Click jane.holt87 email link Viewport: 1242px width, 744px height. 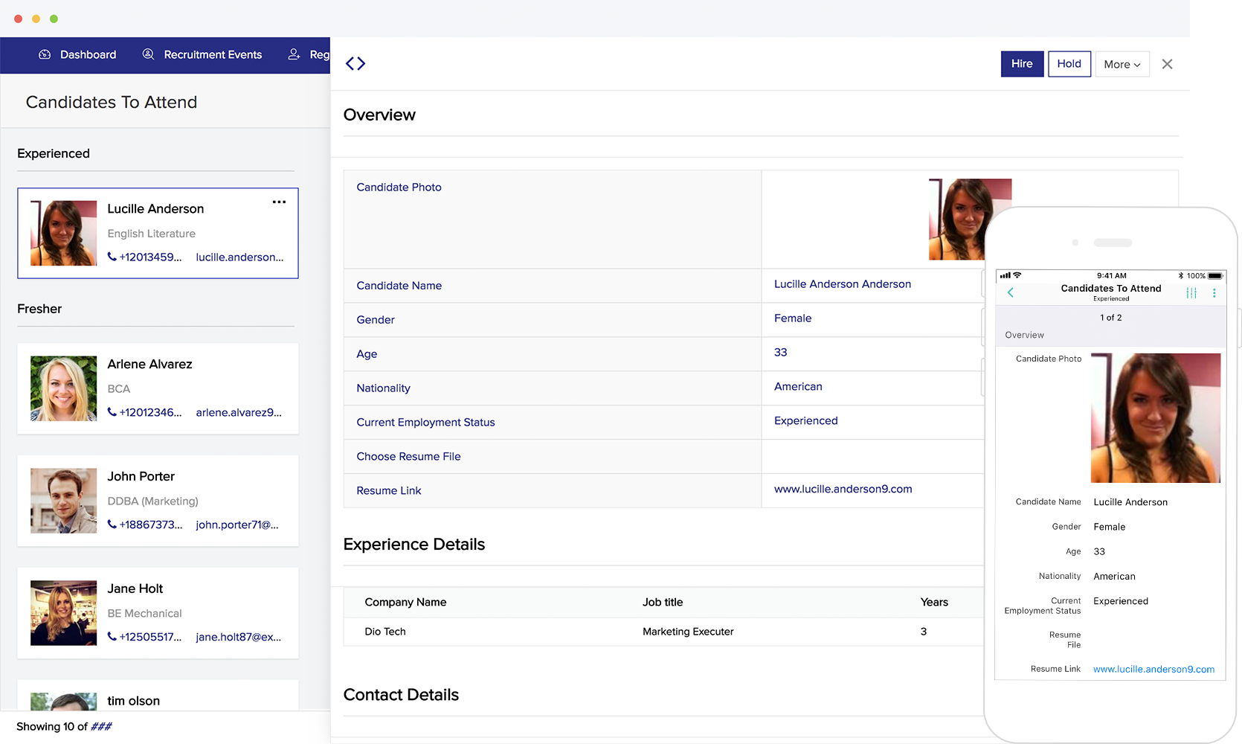(239, 637)
